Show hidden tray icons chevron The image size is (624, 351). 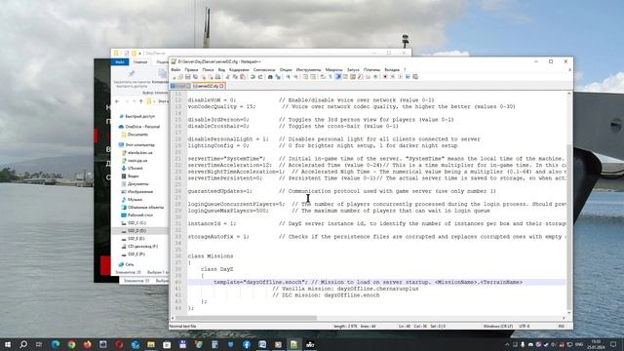point(507,344)
